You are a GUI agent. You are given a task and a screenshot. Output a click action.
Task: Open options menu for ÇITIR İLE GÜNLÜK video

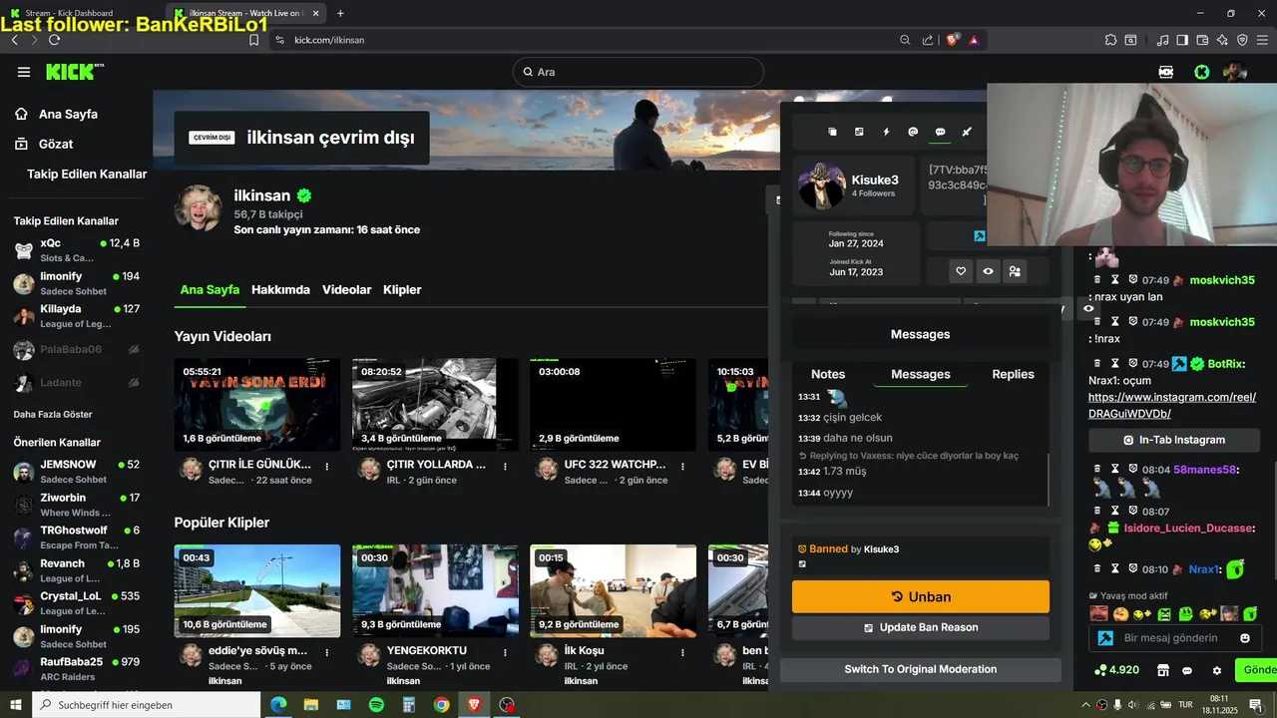coord(328,466)
